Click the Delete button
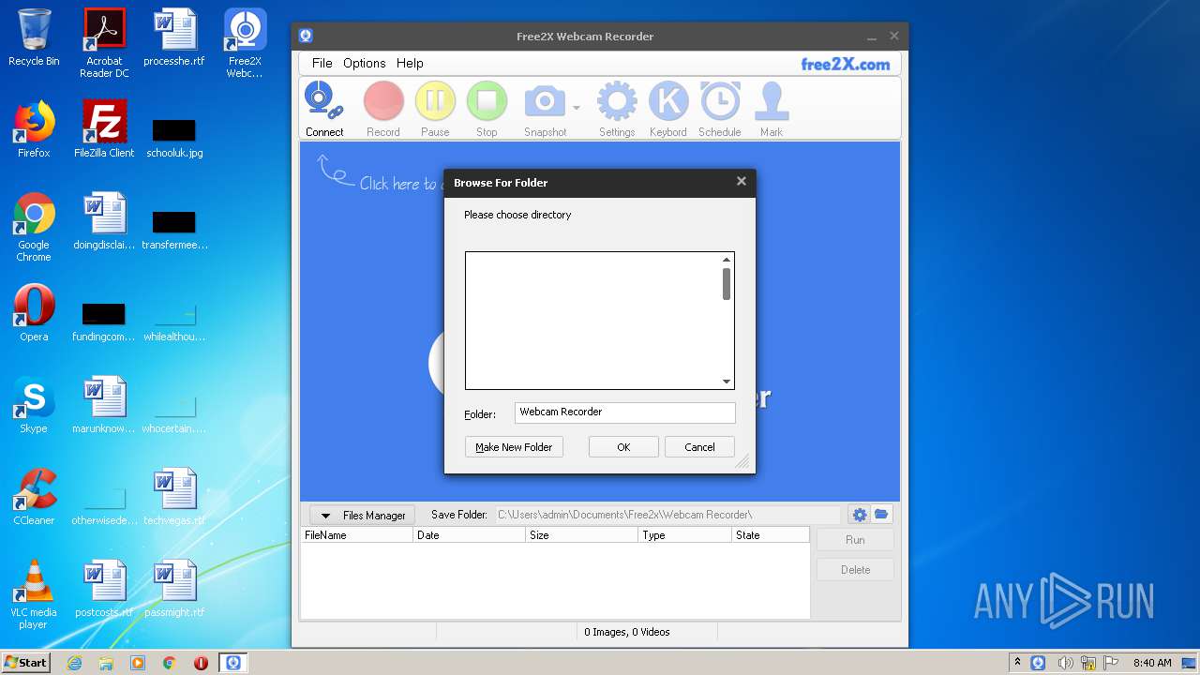Image resolution: width=1200 pixels, height=675 pixels. [x=855, y=570]
